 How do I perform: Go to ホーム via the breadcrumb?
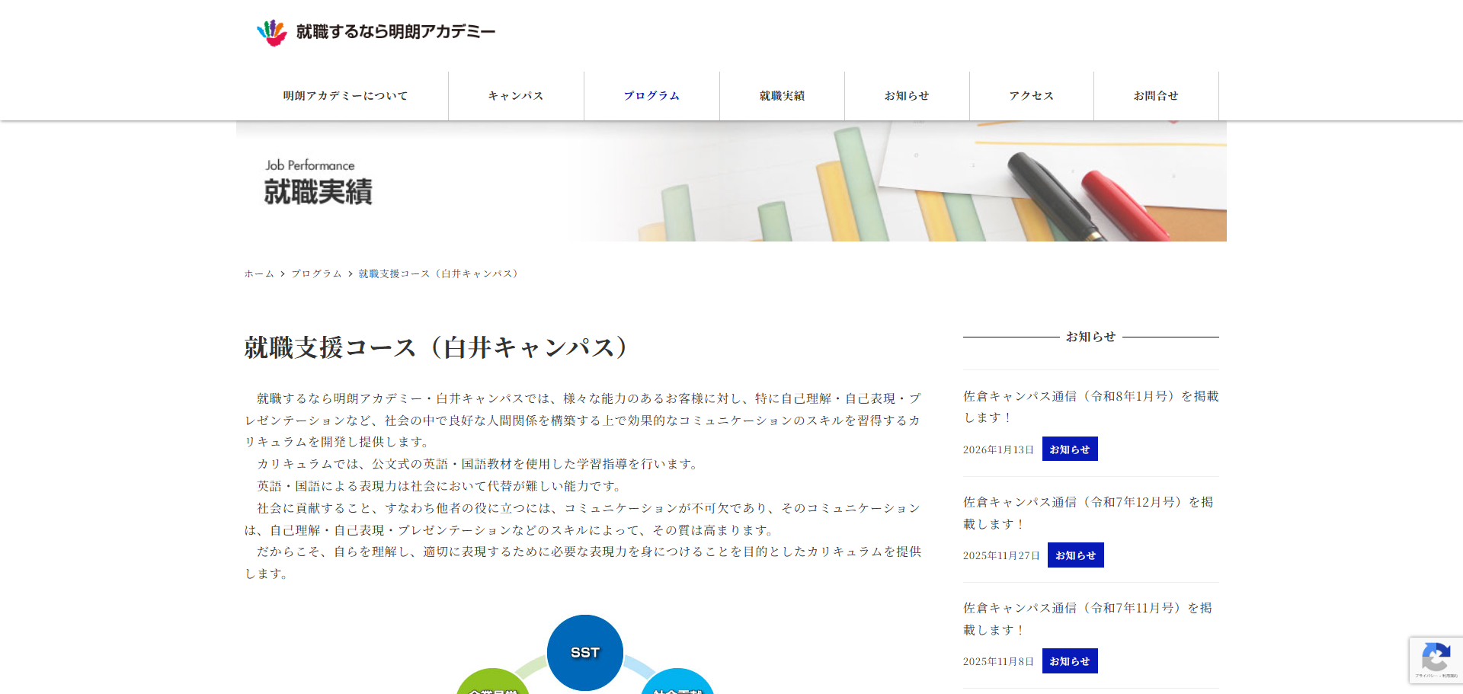tap(258, 273)
